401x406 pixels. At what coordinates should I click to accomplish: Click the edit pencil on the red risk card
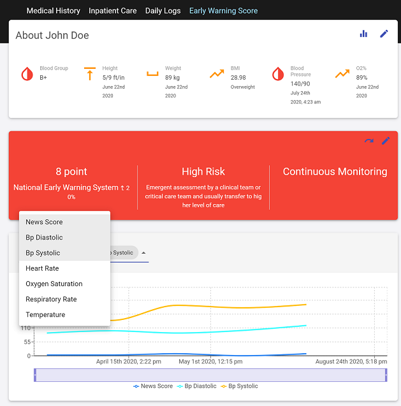385,141
